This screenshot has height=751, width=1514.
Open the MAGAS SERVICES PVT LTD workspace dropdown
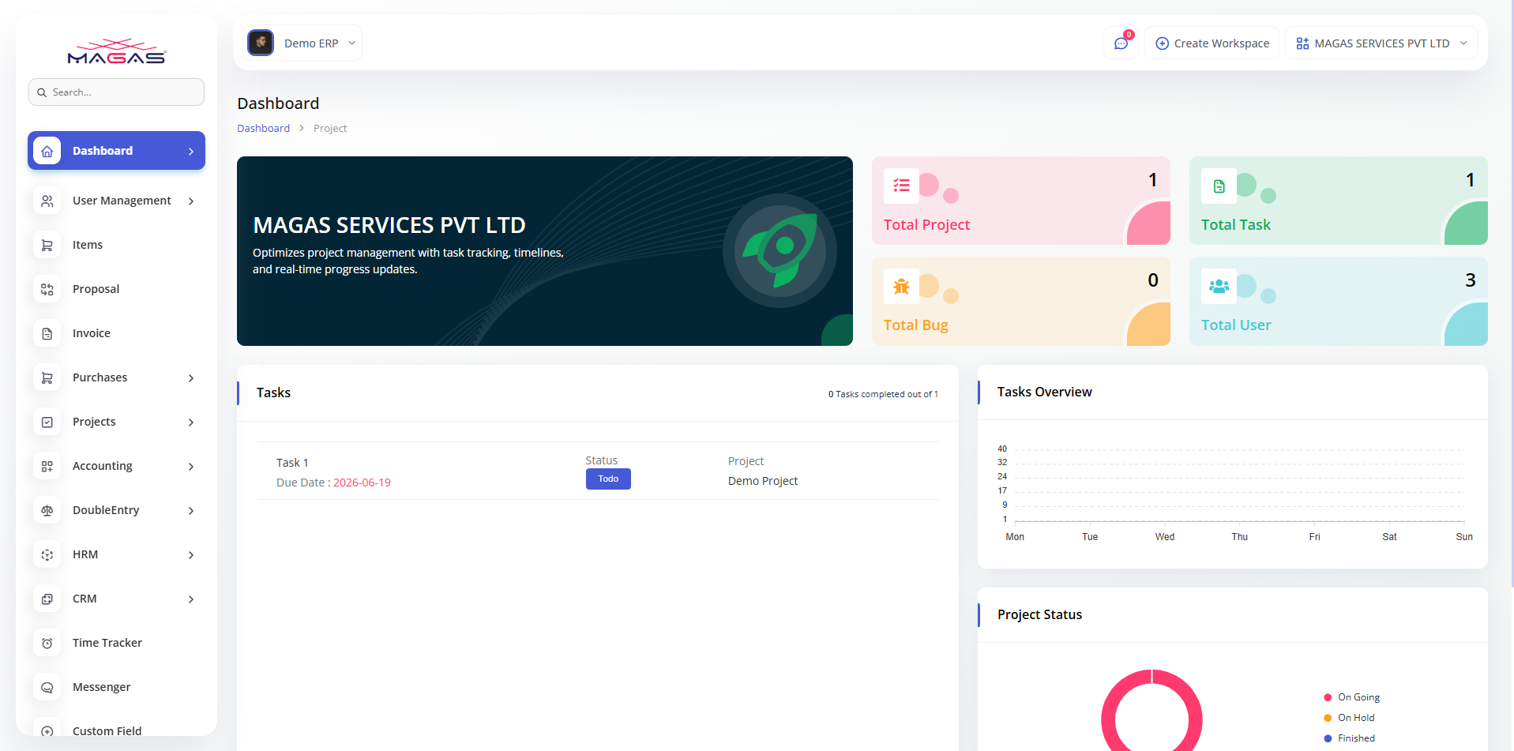[1381, 43]
